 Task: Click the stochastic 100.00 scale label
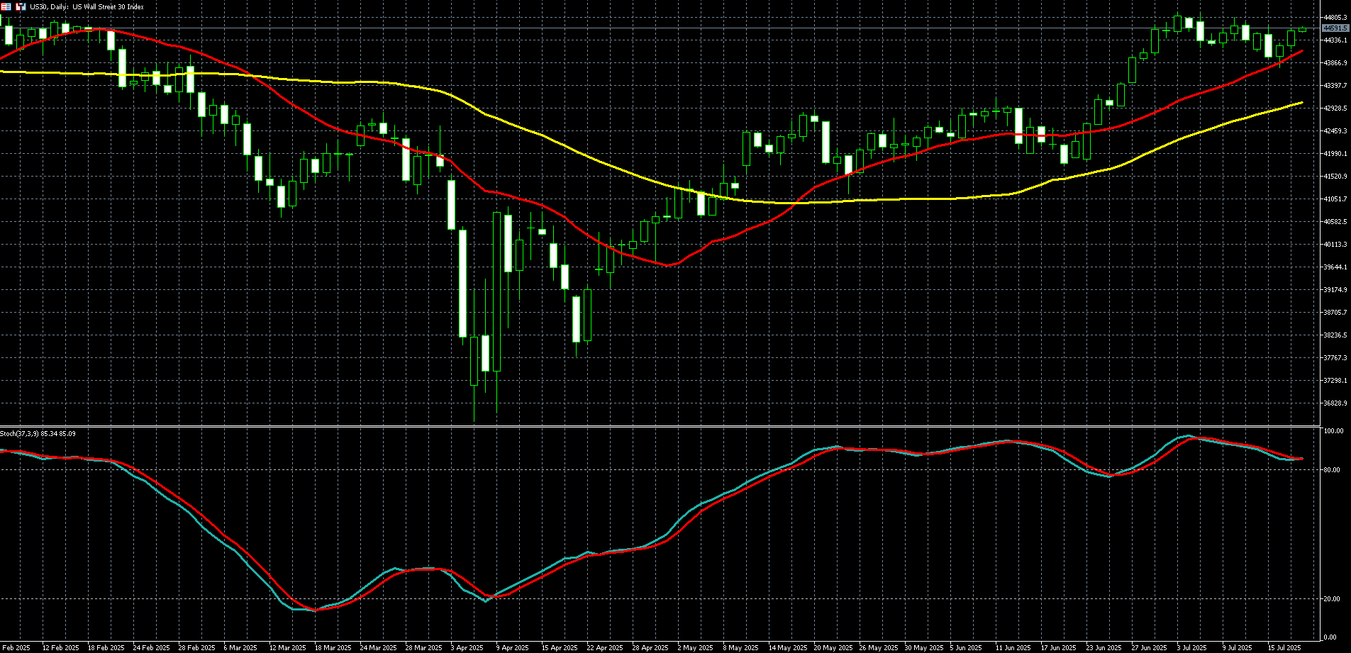point(1333,431)
